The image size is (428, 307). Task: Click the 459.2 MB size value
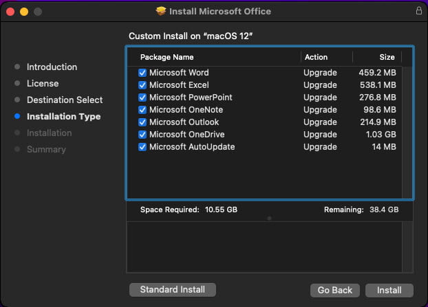pos(377,73)
